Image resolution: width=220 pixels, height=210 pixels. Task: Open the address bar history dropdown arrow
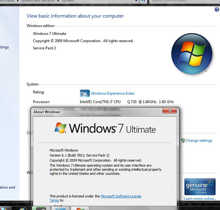(136, 1)
